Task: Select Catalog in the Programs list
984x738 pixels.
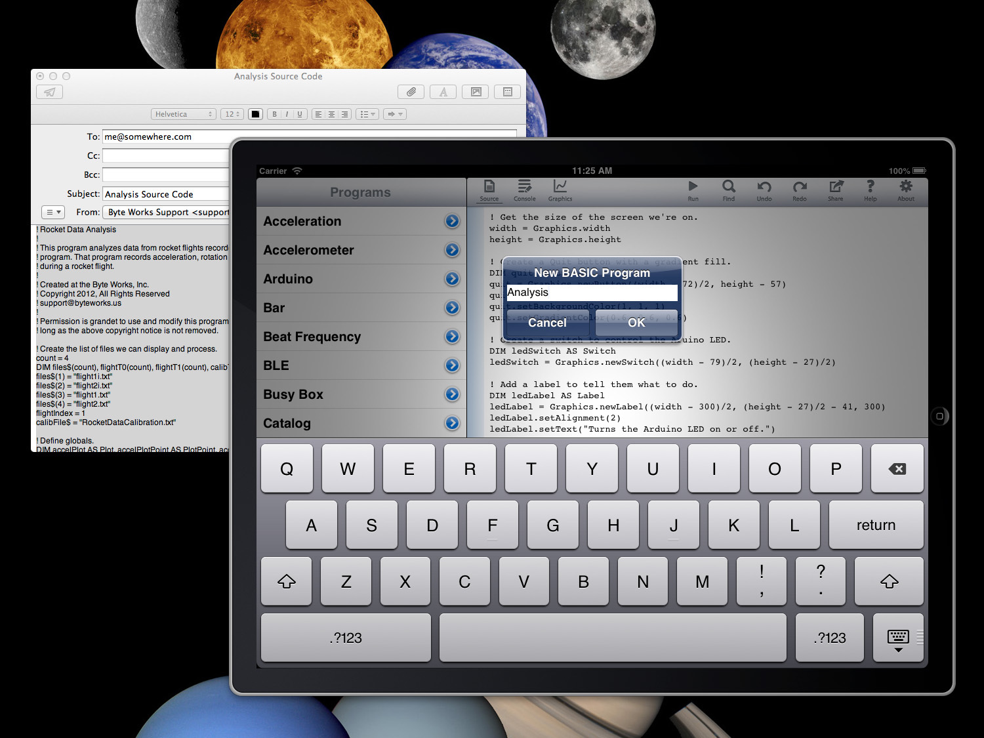Action: (x=361, y=423)
